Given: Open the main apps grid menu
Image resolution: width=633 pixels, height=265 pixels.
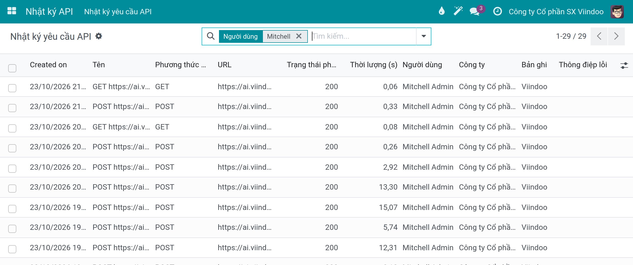Looking at the screenshot, I should pos(12,11).
